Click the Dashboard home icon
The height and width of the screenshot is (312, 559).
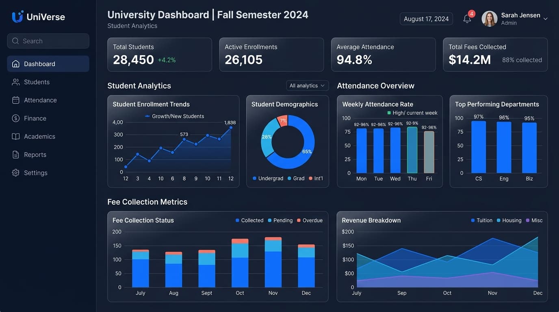(16, 64)
